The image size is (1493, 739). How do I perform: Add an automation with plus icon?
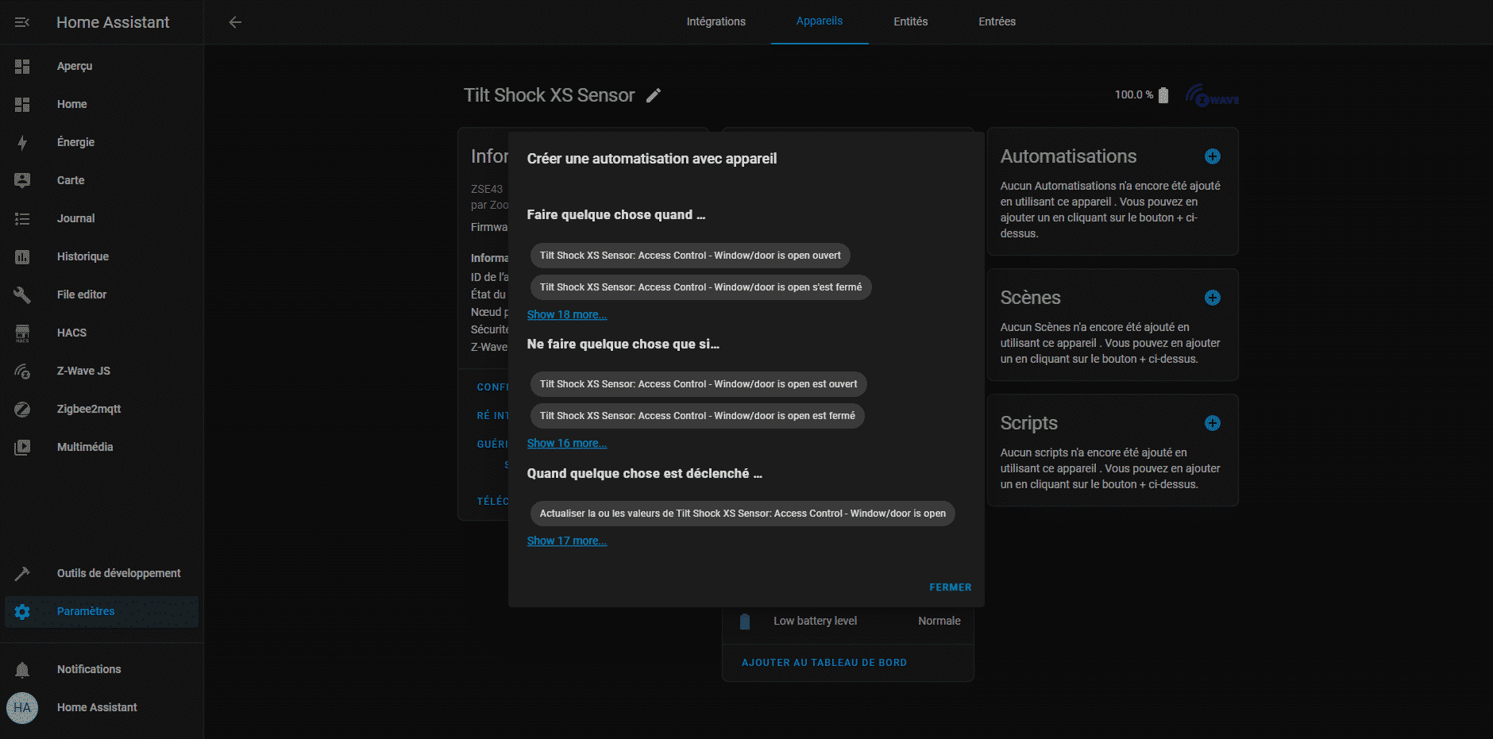(1213, 156)
